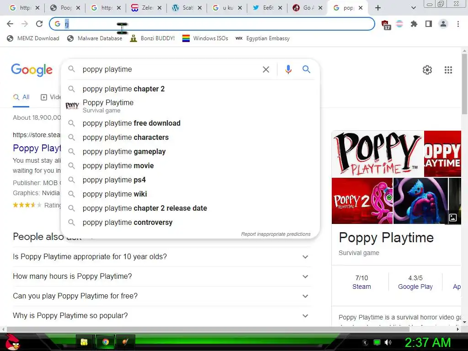Viewport: 468px width, 351px height.
Task: Reload the current page
Action: pos(39,24)
